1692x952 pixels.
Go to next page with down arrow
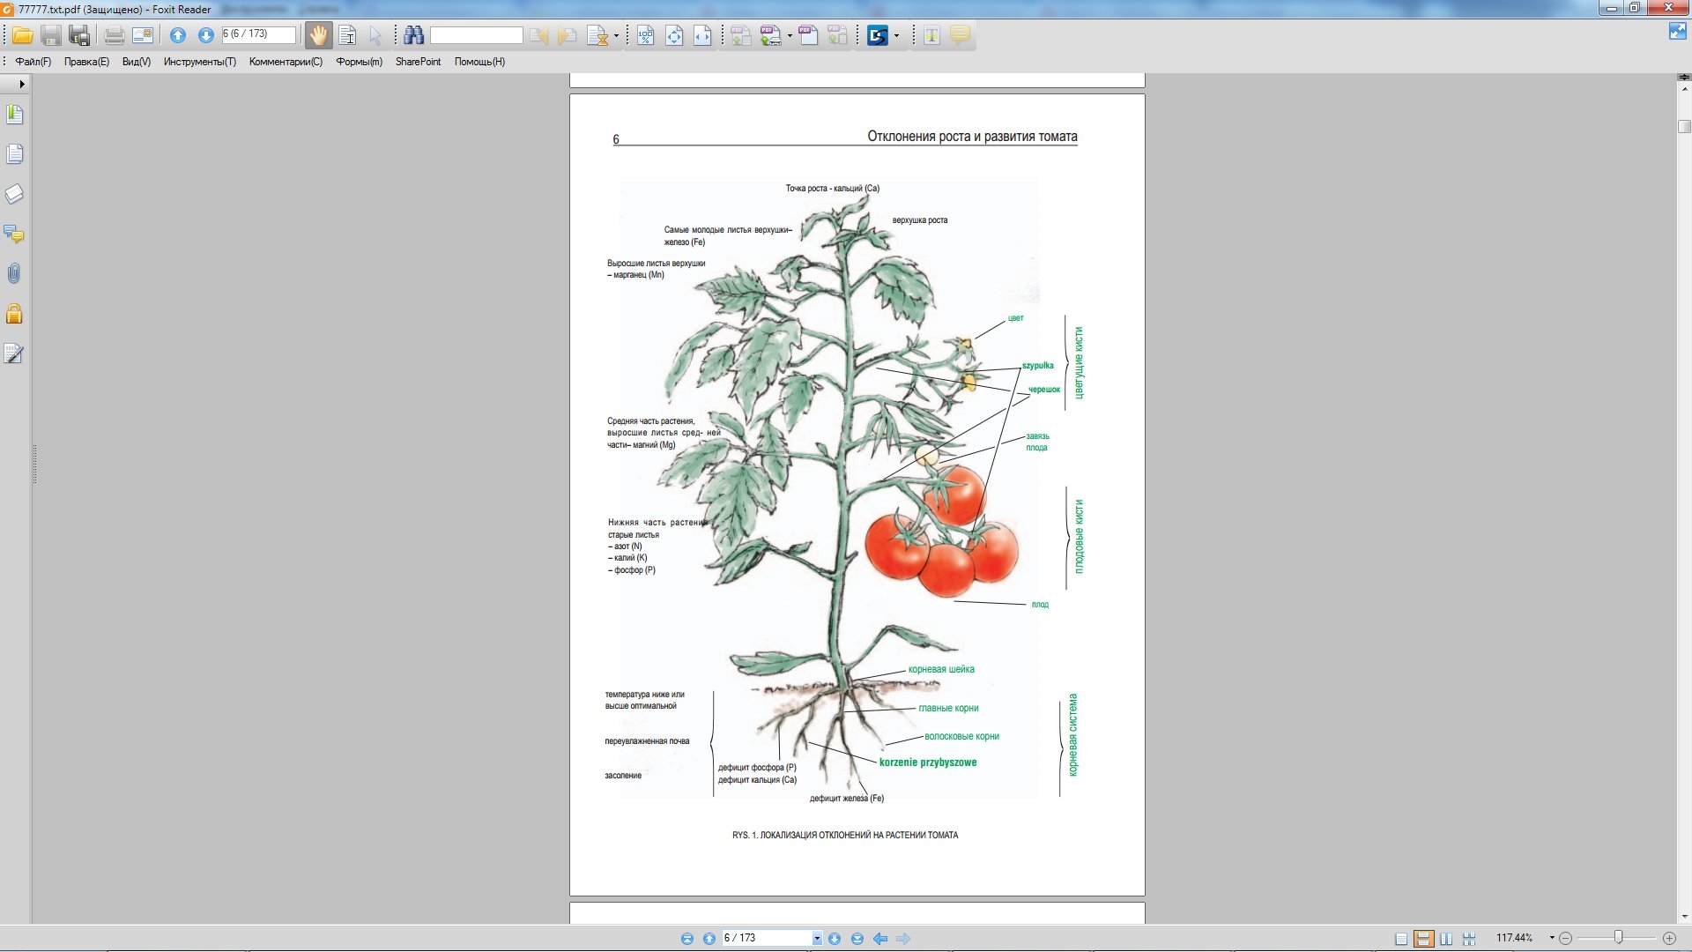[205, 35]
